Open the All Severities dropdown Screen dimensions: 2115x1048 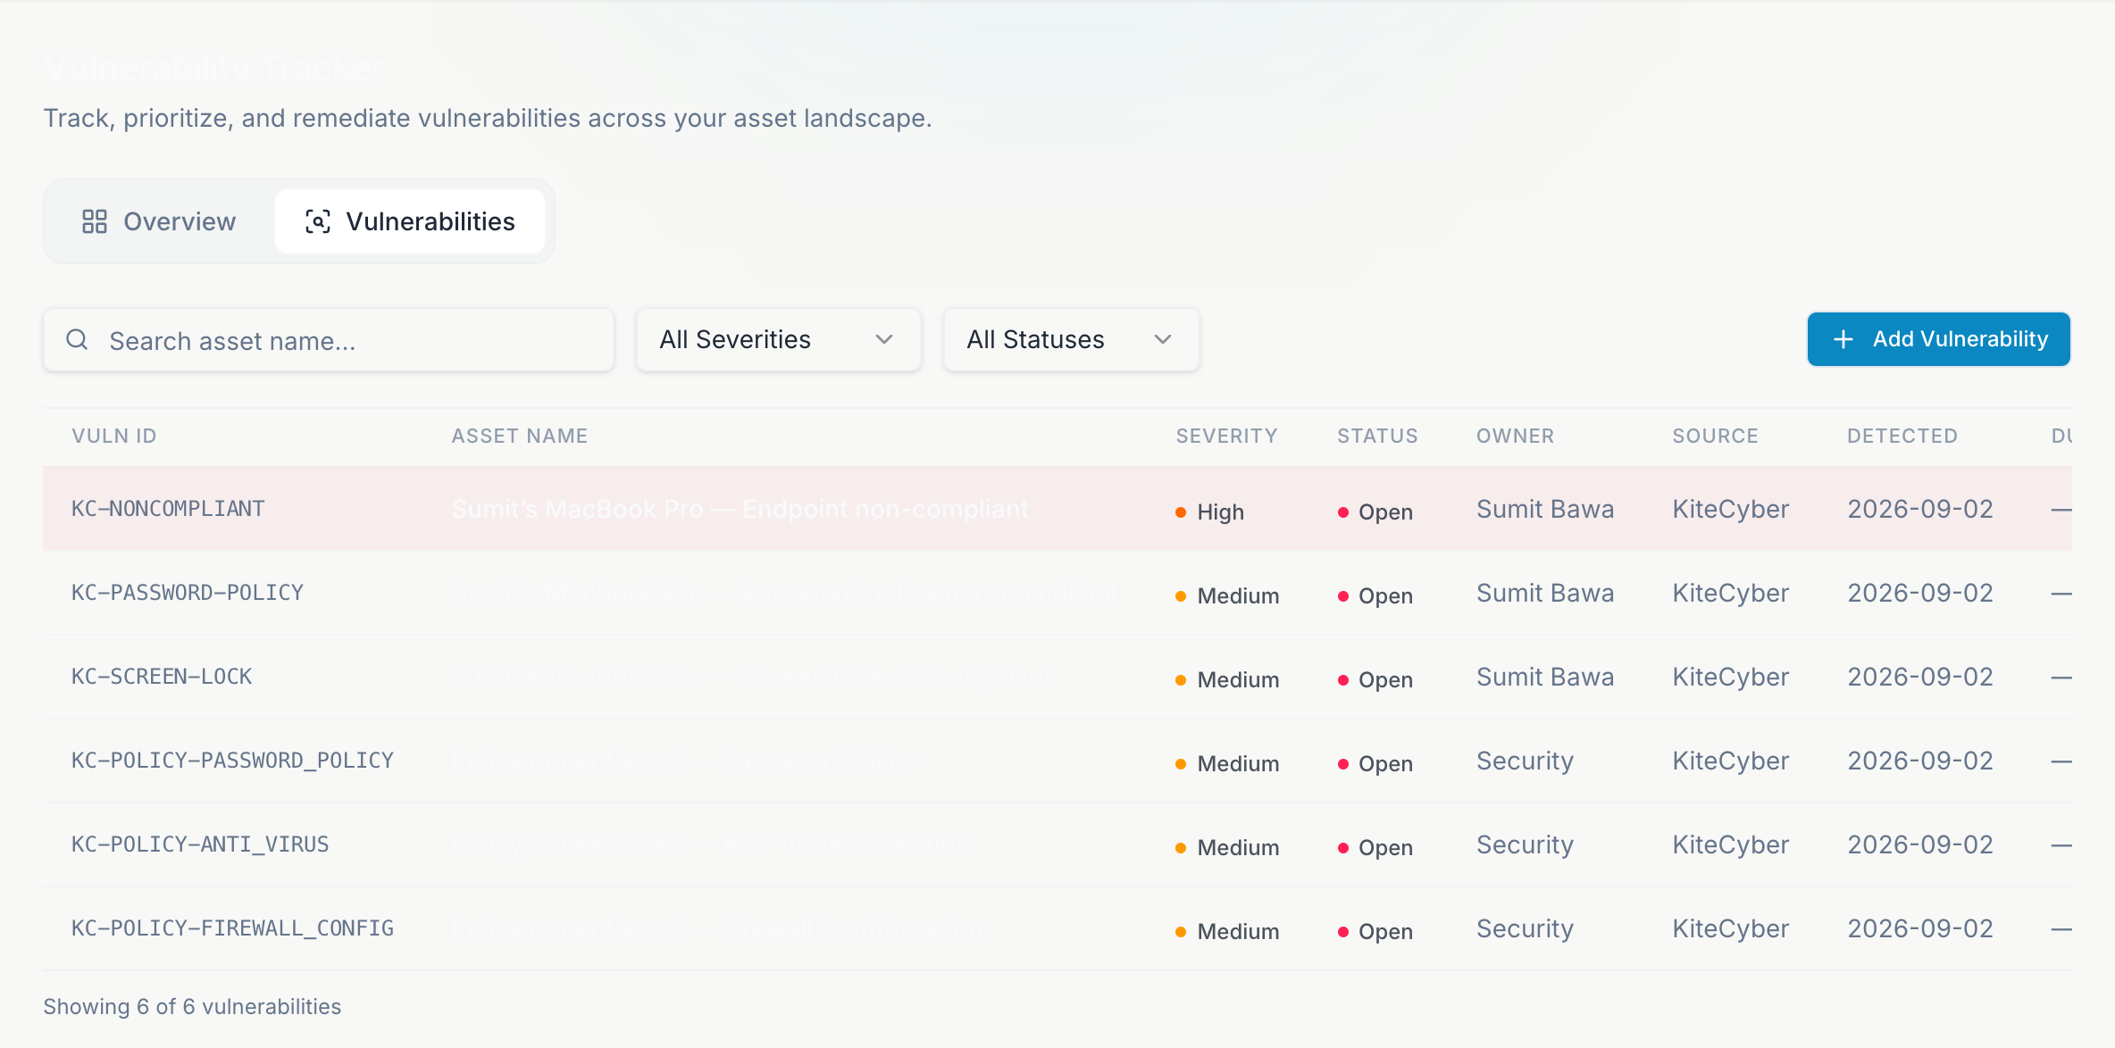pyautogui.click(x=778, y=339)
